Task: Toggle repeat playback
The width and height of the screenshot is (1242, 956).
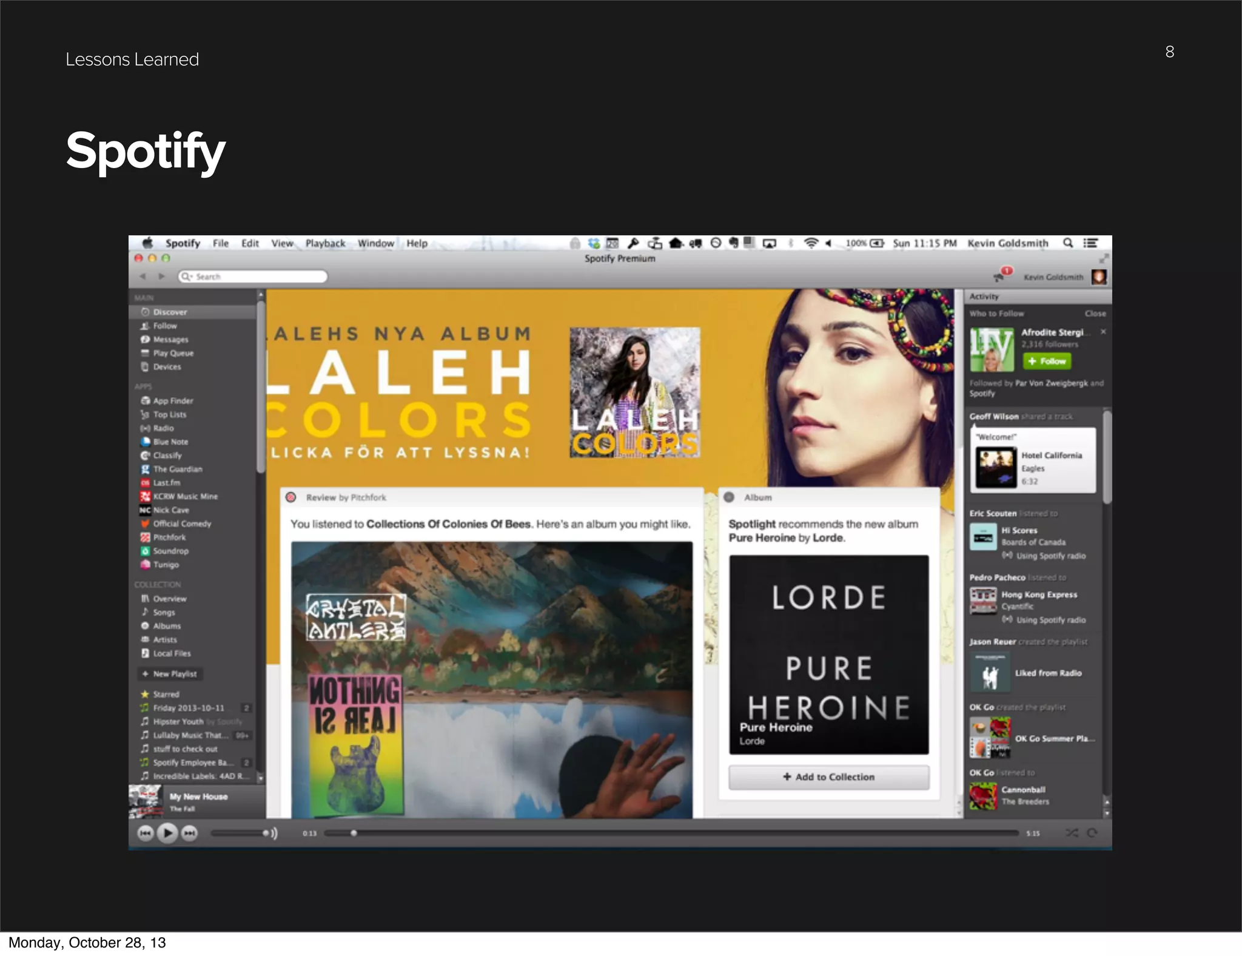Action: [1092, 833]
